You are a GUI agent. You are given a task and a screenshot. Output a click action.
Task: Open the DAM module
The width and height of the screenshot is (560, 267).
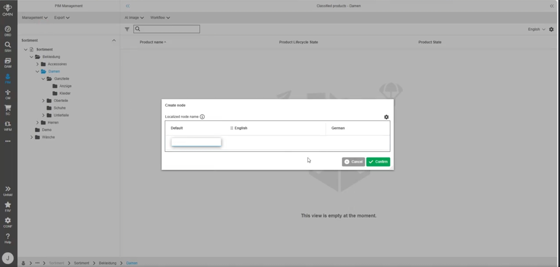[x=8, y=63]
